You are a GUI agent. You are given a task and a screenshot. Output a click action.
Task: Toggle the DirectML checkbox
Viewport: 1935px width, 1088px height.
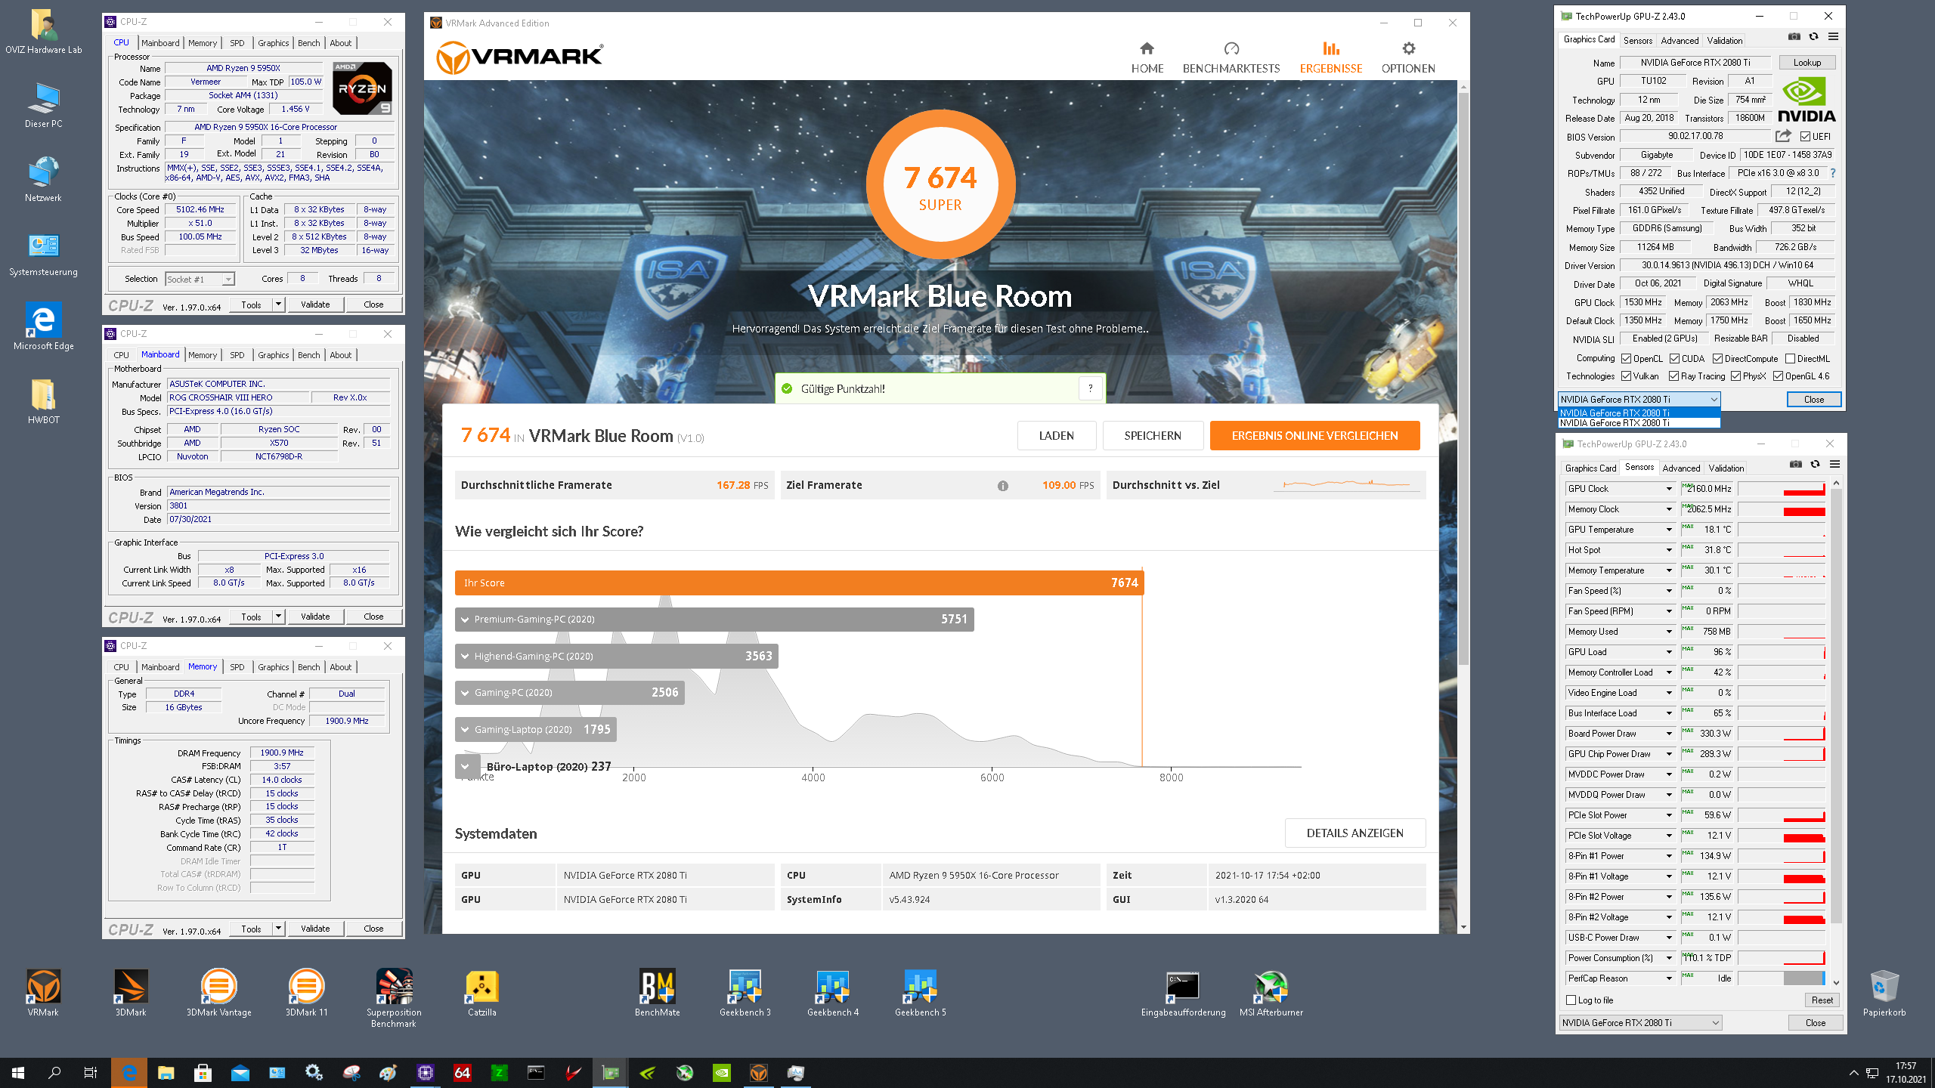click(x=1790, y=359)
